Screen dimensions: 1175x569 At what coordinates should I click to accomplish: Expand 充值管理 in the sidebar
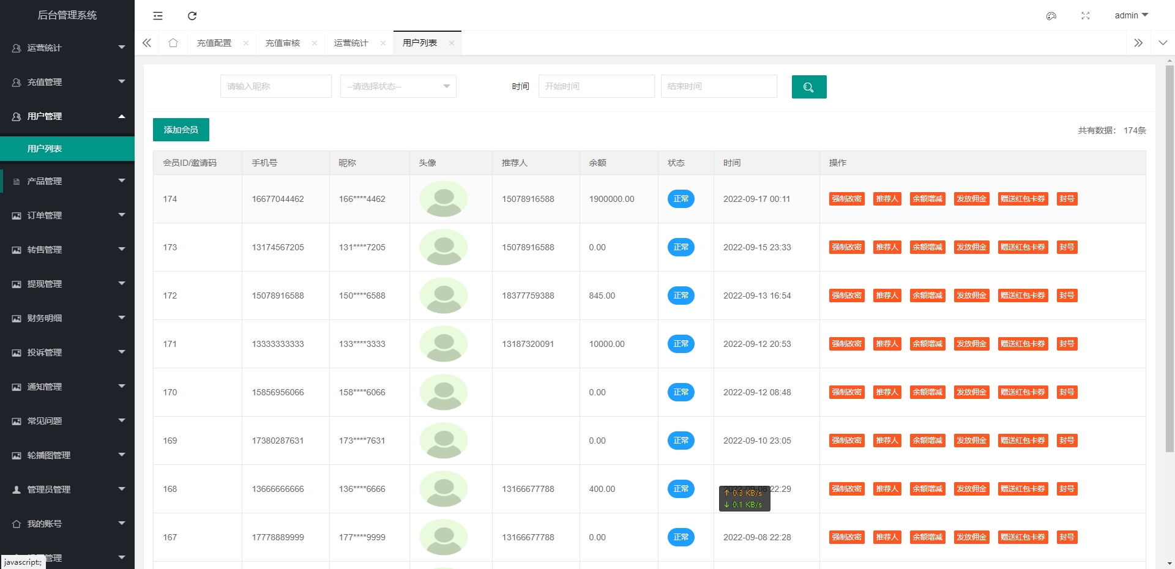tap(67, 82)
